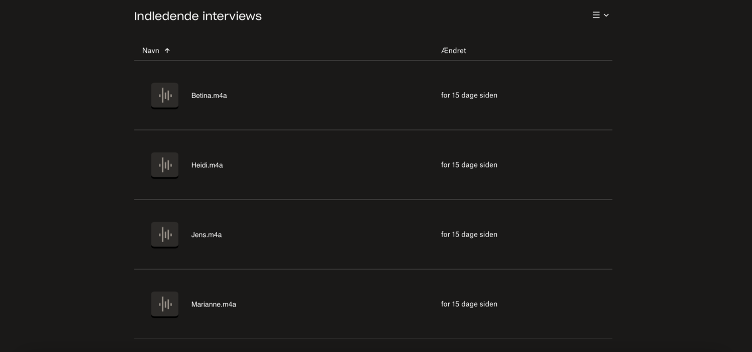752x352 pixels.
Task: Toggle the ascending sort arrow beside Navn
Action: click(x=167, y=50)
